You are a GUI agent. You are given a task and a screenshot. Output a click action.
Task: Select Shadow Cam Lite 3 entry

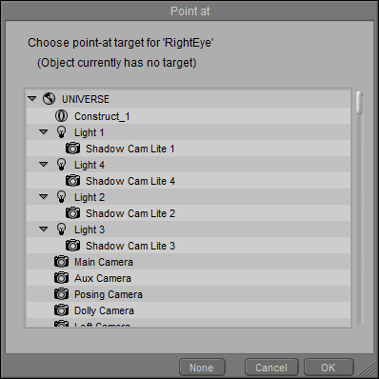click(x=189, y=246)
